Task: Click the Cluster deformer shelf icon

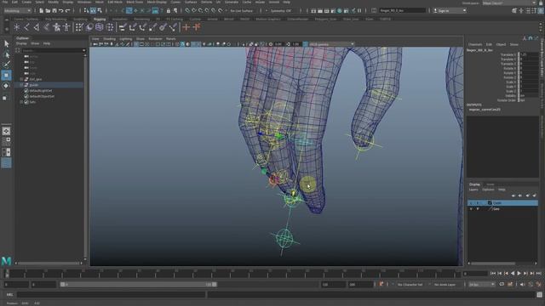Action: 110,27
